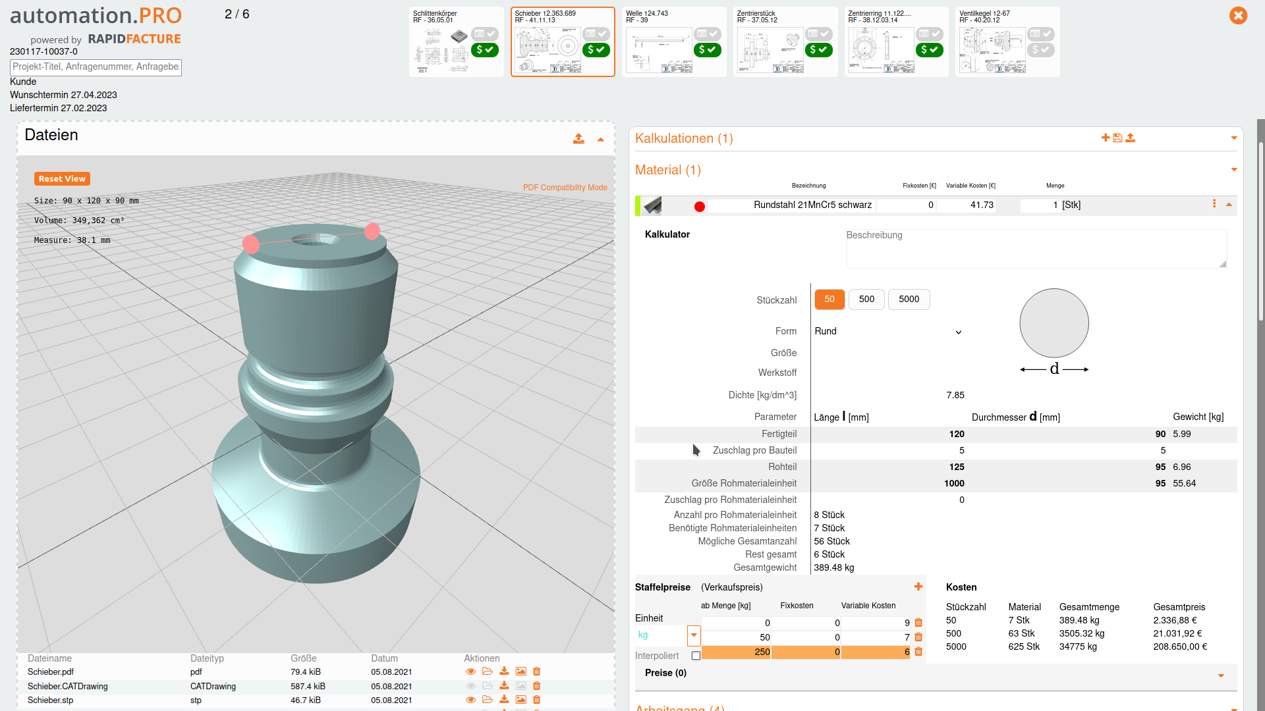Open the Einheit kg unit dropdown
Screen dimensions: 1265x711
pyautogui.click(x=693, y=635)
